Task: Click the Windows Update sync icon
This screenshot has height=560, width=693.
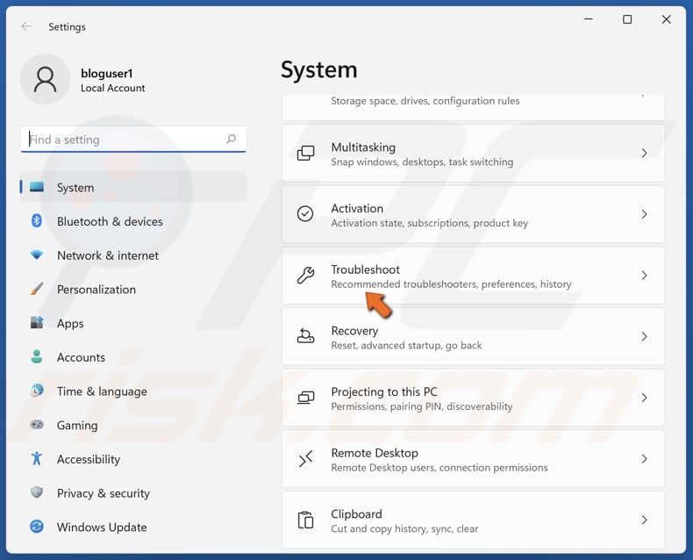Action: [x=37, y=527]
